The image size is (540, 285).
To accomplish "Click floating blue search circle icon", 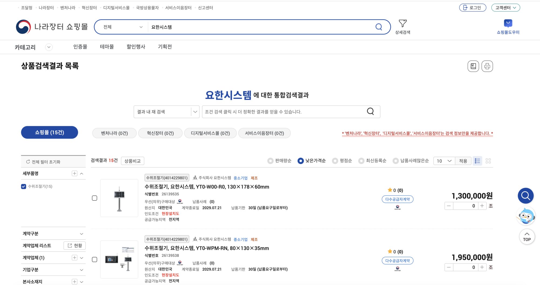I will (525, 195).
